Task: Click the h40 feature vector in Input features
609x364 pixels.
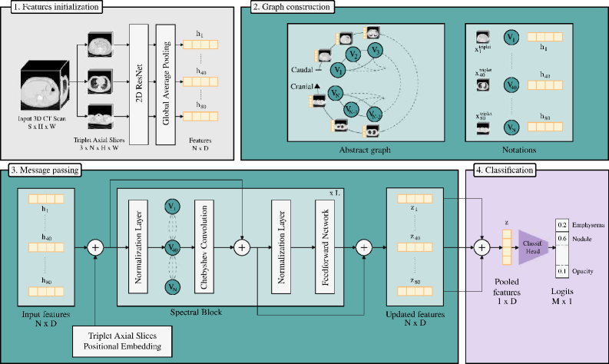Action: click(x=46, y=247)
